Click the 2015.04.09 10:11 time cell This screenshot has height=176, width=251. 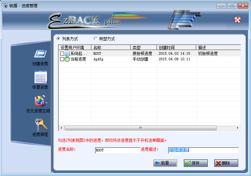tap(174, 59)
